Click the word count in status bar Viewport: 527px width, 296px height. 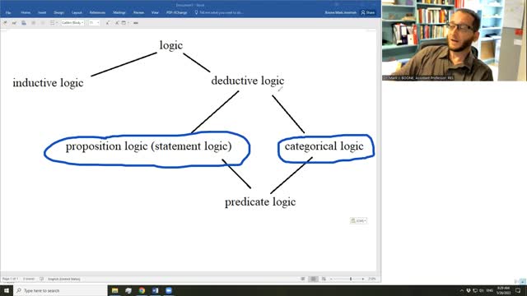click(x=29, y=279)
